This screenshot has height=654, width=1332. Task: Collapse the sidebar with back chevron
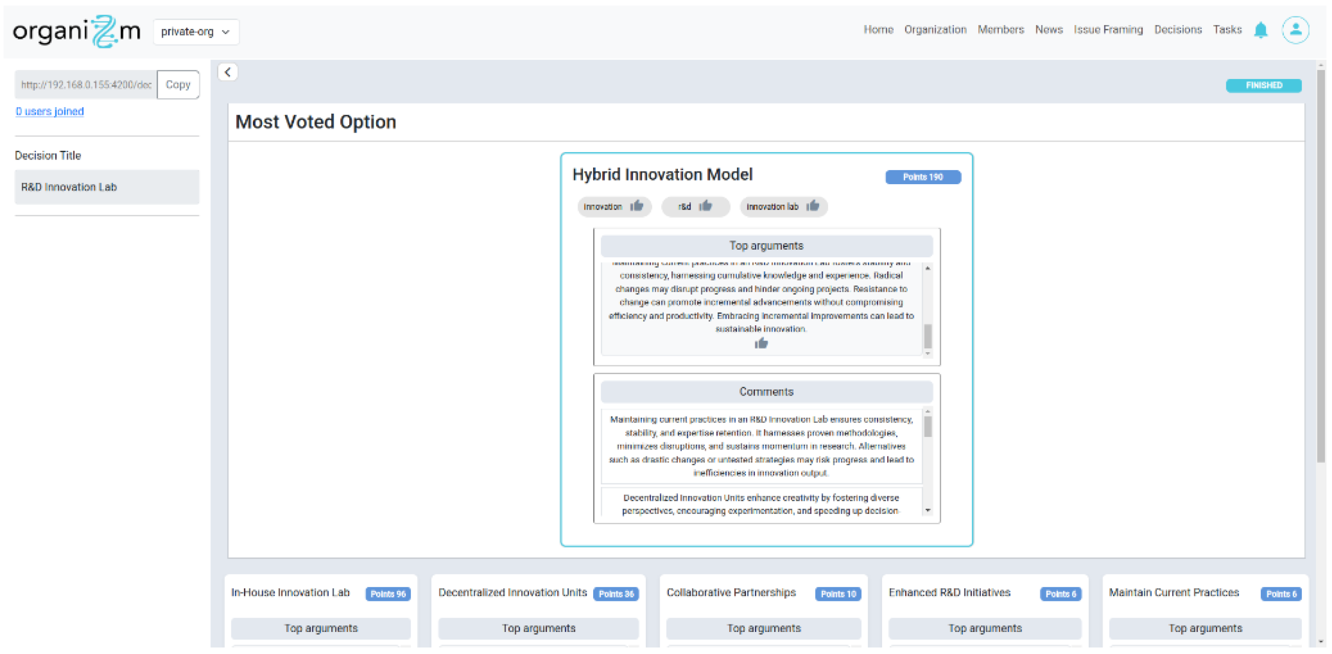227,72
